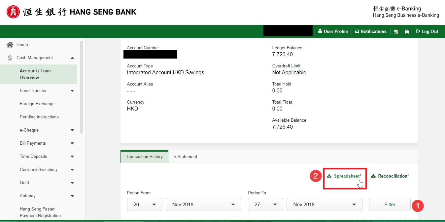Open Foreign Exchange in sidebar
Image resolution: width=445 pixels, height=222 pixels.
click(x=37, y=104)
